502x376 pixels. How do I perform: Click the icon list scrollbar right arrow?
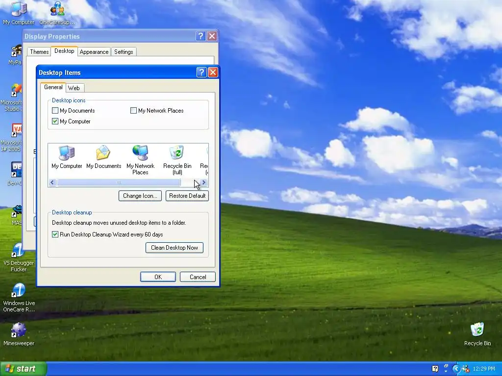(x=204, y=183)
